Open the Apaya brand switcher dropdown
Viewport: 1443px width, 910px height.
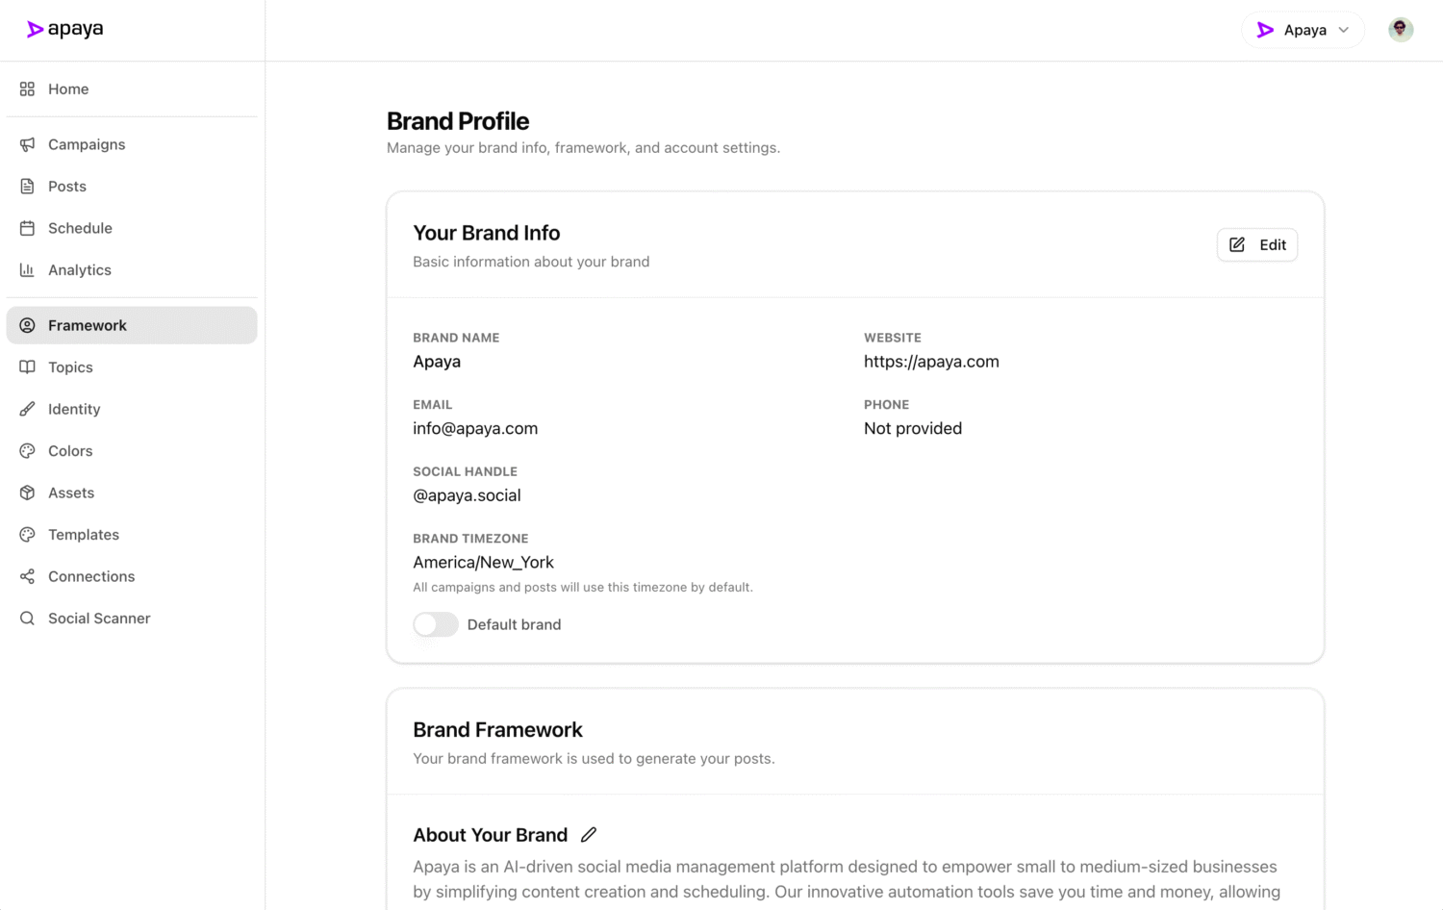point(1303,29)
